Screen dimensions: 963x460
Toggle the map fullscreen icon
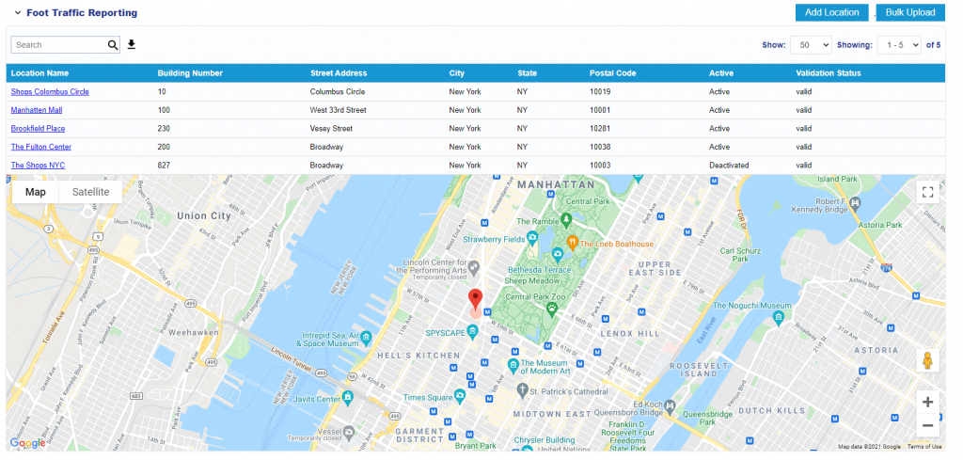pyautogui.click(x=927, y=192)
